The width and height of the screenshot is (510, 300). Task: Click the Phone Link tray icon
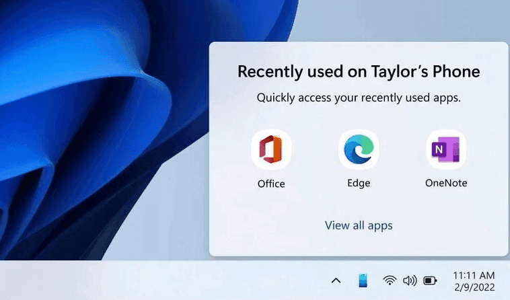point(363,280)
